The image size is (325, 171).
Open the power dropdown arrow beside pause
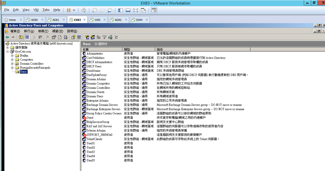click(x=74, y=10)
